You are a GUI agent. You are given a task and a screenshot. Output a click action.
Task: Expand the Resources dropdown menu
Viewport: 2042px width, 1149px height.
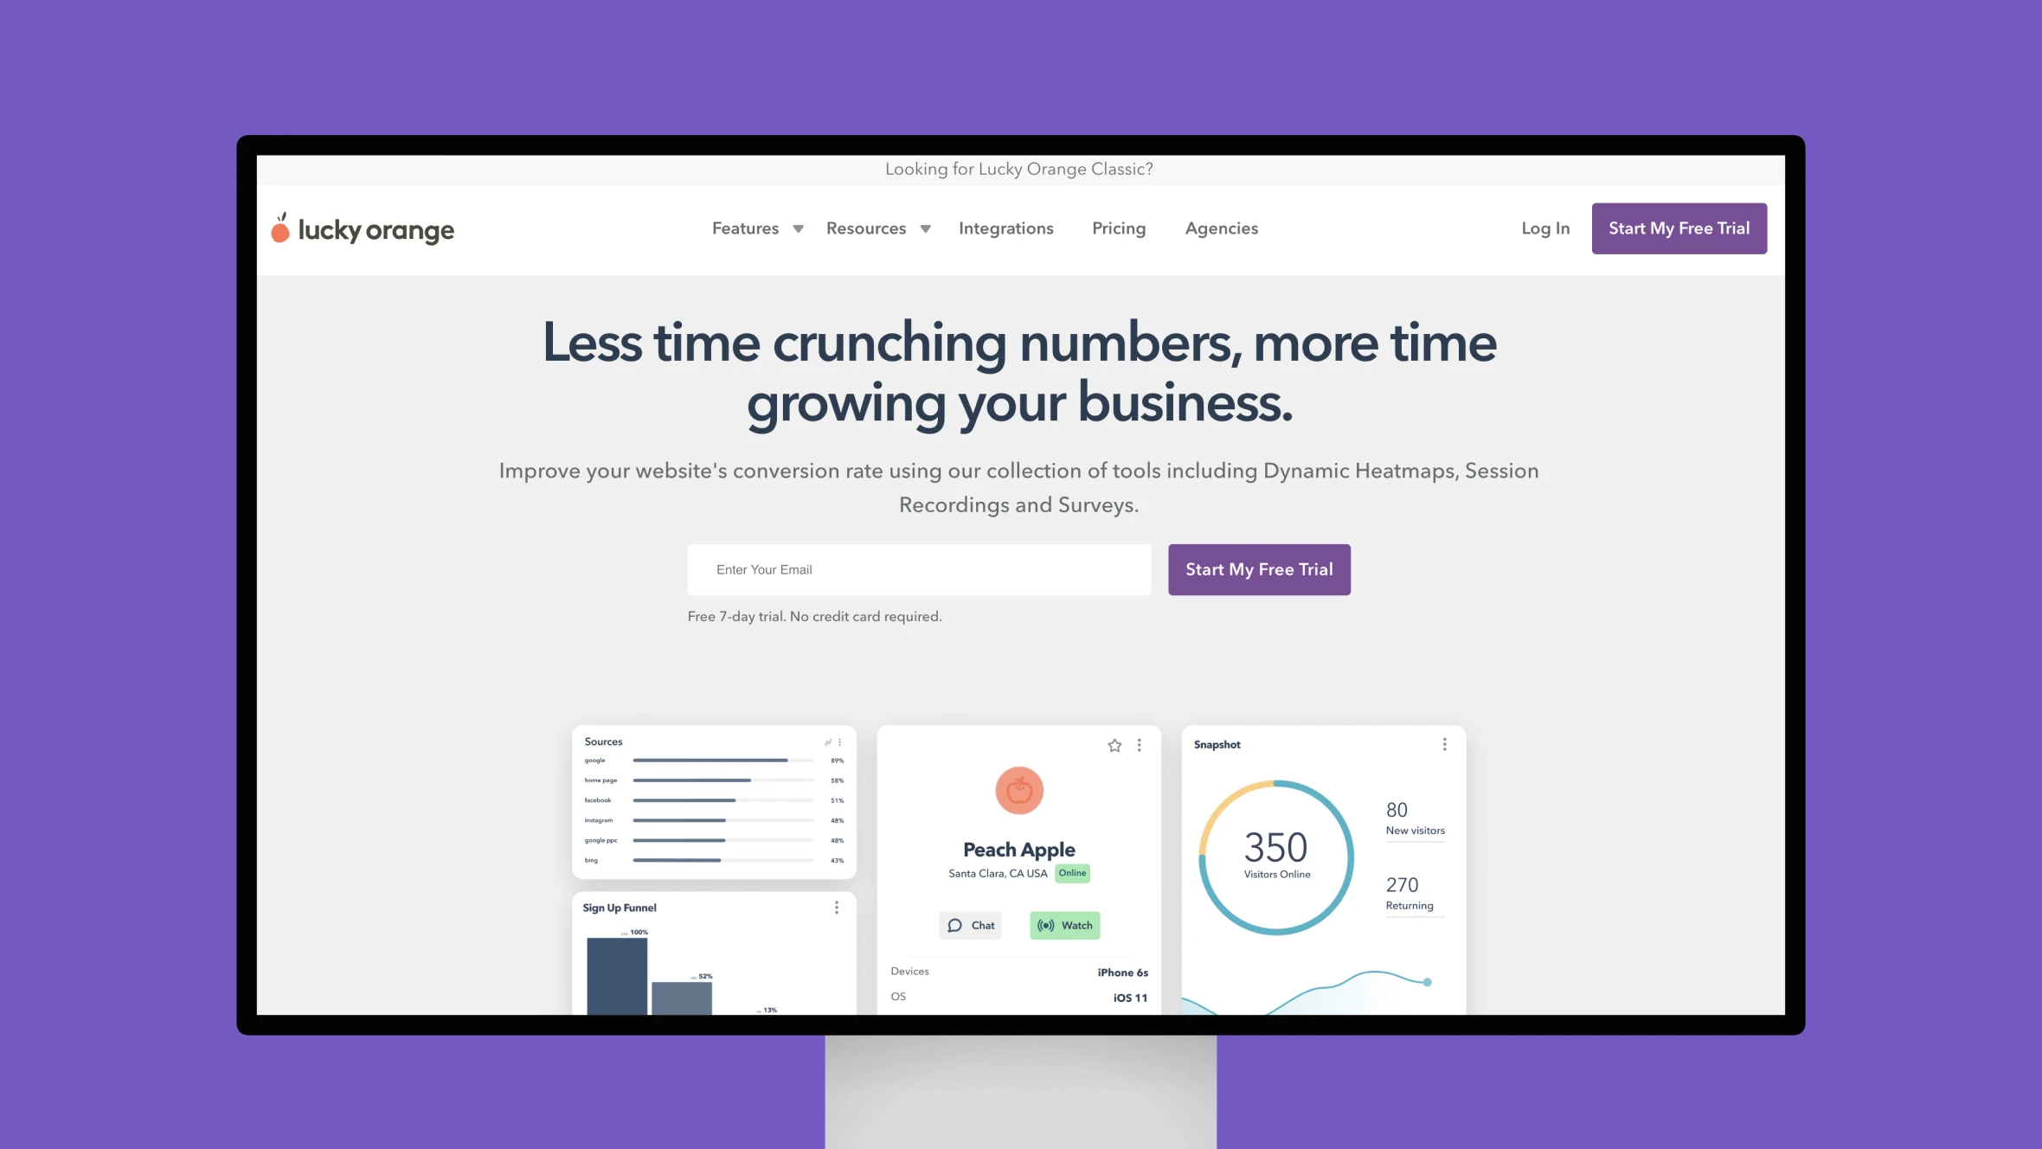[875, 228]
